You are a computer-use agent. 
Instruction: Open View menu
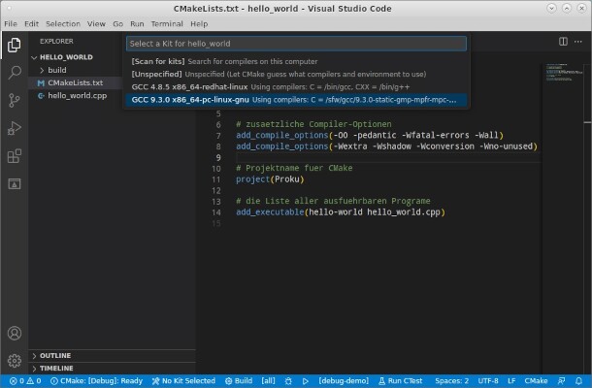pyautogui.click(x=96, y=24)
